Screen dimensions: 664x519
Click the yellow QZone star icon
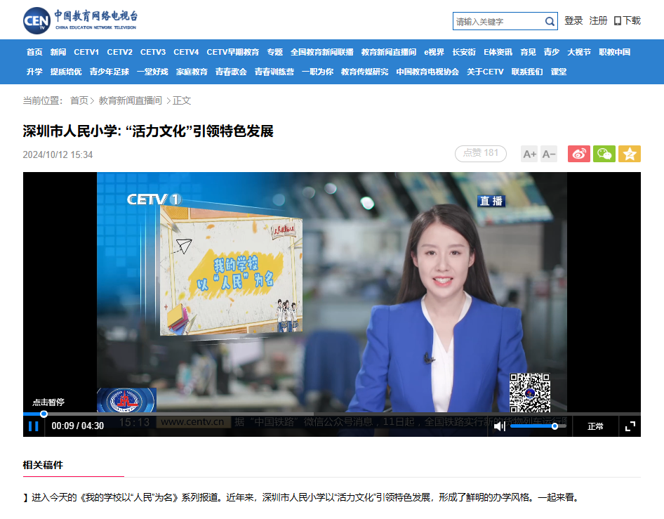tap(630, 154)
